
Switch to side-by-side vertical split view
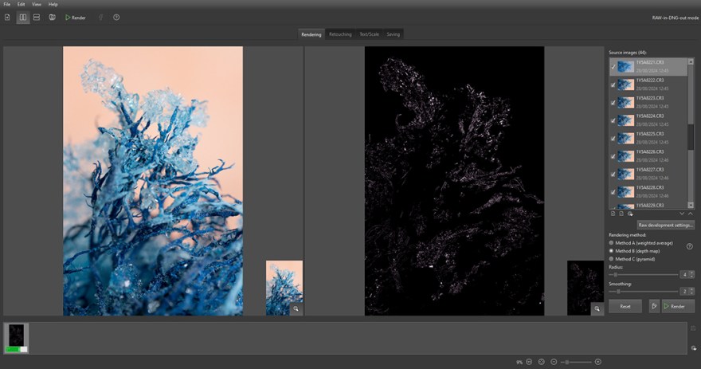pyautogui.click(x=23, y=17)
